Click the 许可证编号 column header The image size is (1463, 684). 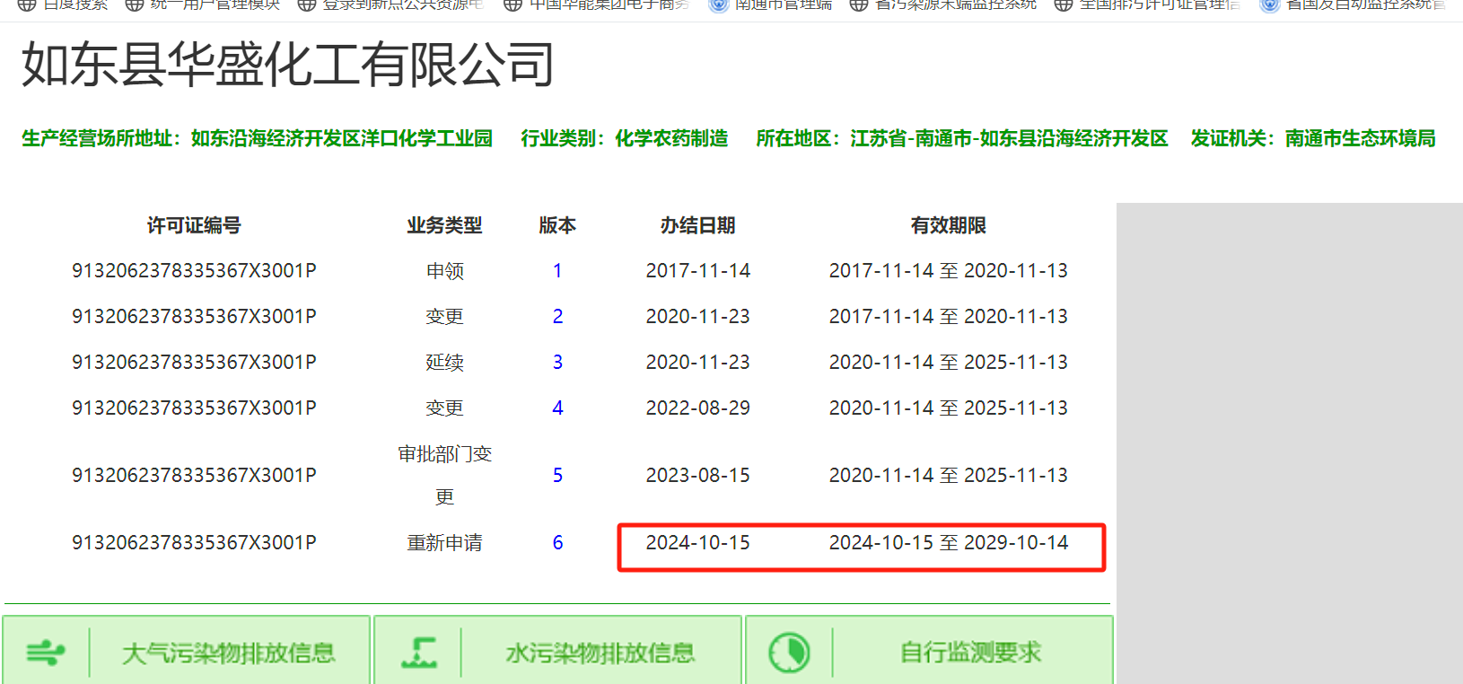tap(194, 225)
